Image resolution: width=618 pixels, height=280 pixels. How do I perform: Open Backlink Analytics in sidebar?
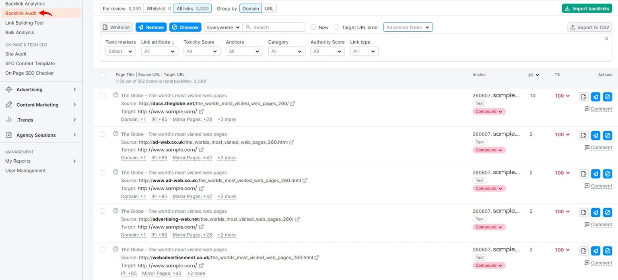click(25, 4)
